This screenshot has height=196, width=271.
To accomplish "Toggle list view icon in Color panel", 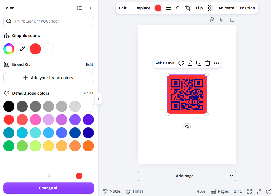I will (x=79, y=8).
